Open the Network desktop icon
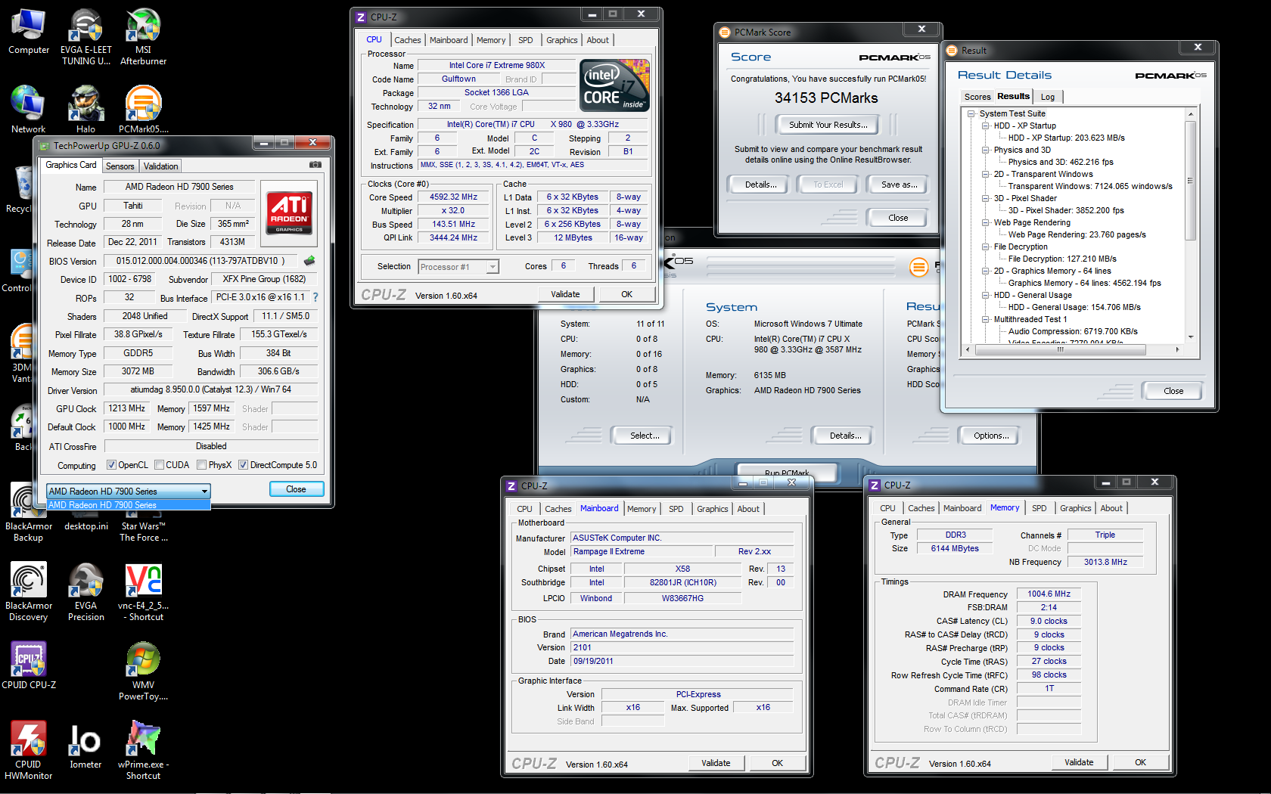1271x794 pixels. (x=29, y=110)
